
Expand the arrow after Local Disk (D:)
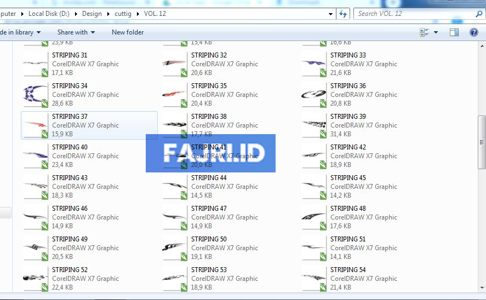click(76, 14)
